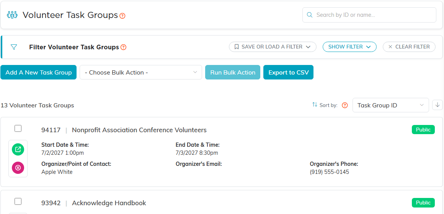Screen dimensions: 444x214
Task: Click the ID number 94117
Action: [x=51, y=130]
